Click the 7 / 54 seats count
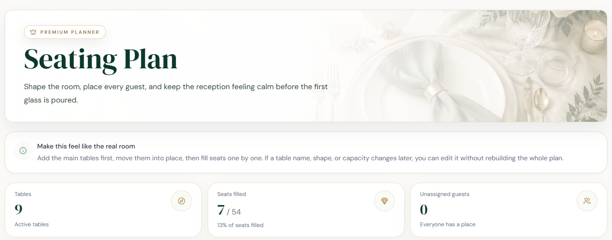This screenshot has width=612, height=240. click(229, 210)
